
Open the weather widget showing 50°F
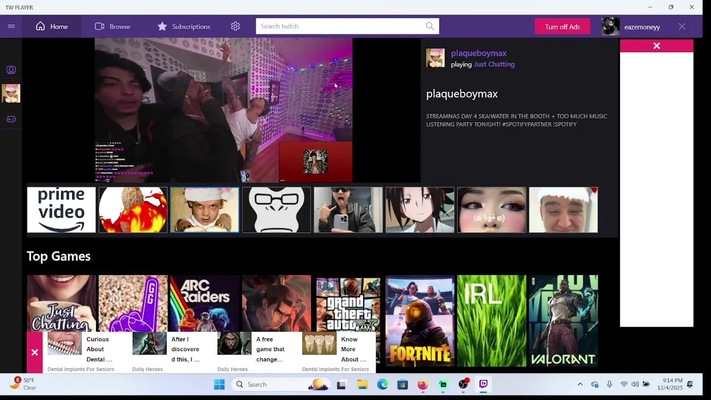tap(22, 384)
